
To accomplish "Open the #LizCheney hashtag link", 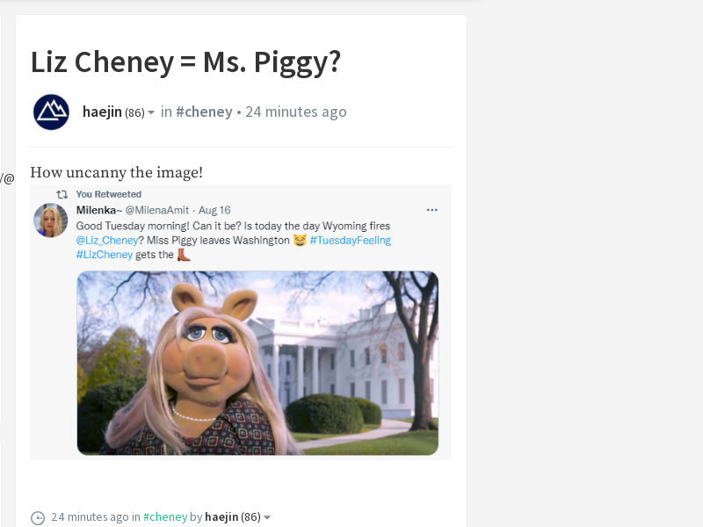I will 105,255.
